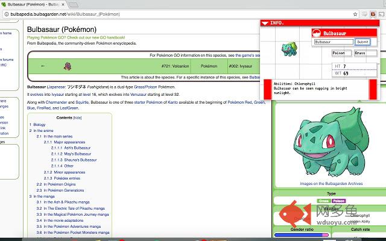Jump to 2.1.3 Pokédex entries
Viewport: 386px width, 241px height.
62,178
